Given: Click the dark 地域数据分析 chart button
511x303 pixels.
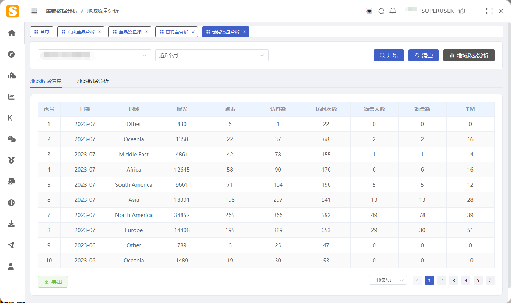Looking at the screenshot, I should 469,55.
